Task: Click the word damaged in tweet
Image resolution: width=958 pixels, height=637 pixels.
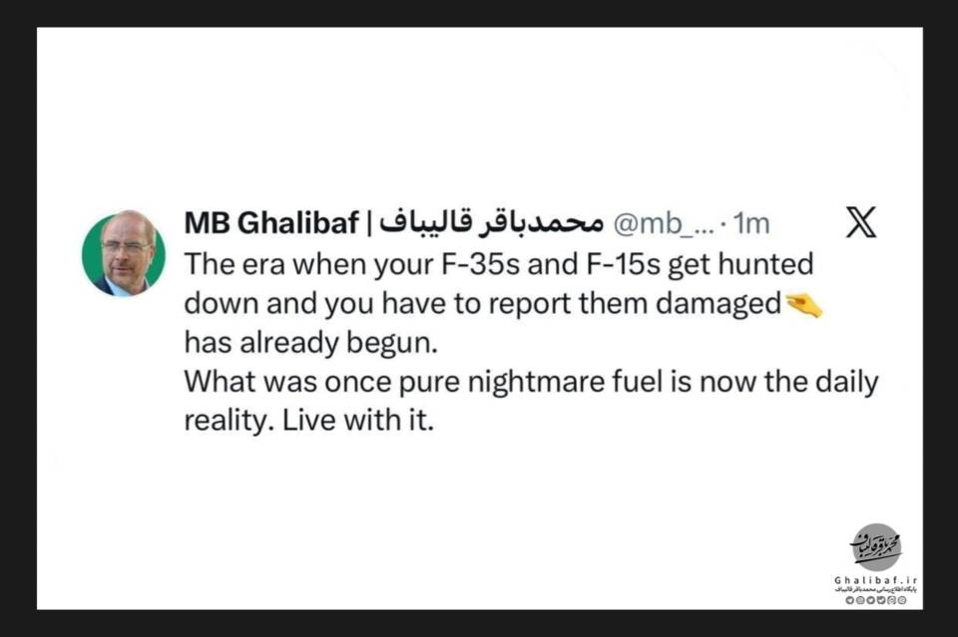Action: click(718, 304)
